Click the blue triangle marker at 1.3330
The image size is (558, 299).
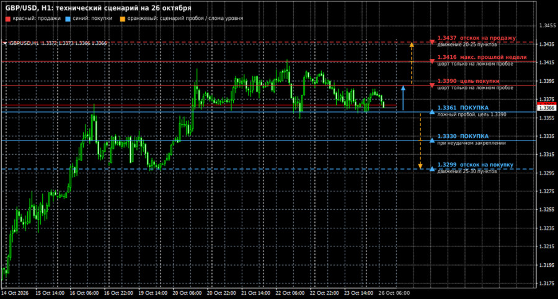click(432, 140)
